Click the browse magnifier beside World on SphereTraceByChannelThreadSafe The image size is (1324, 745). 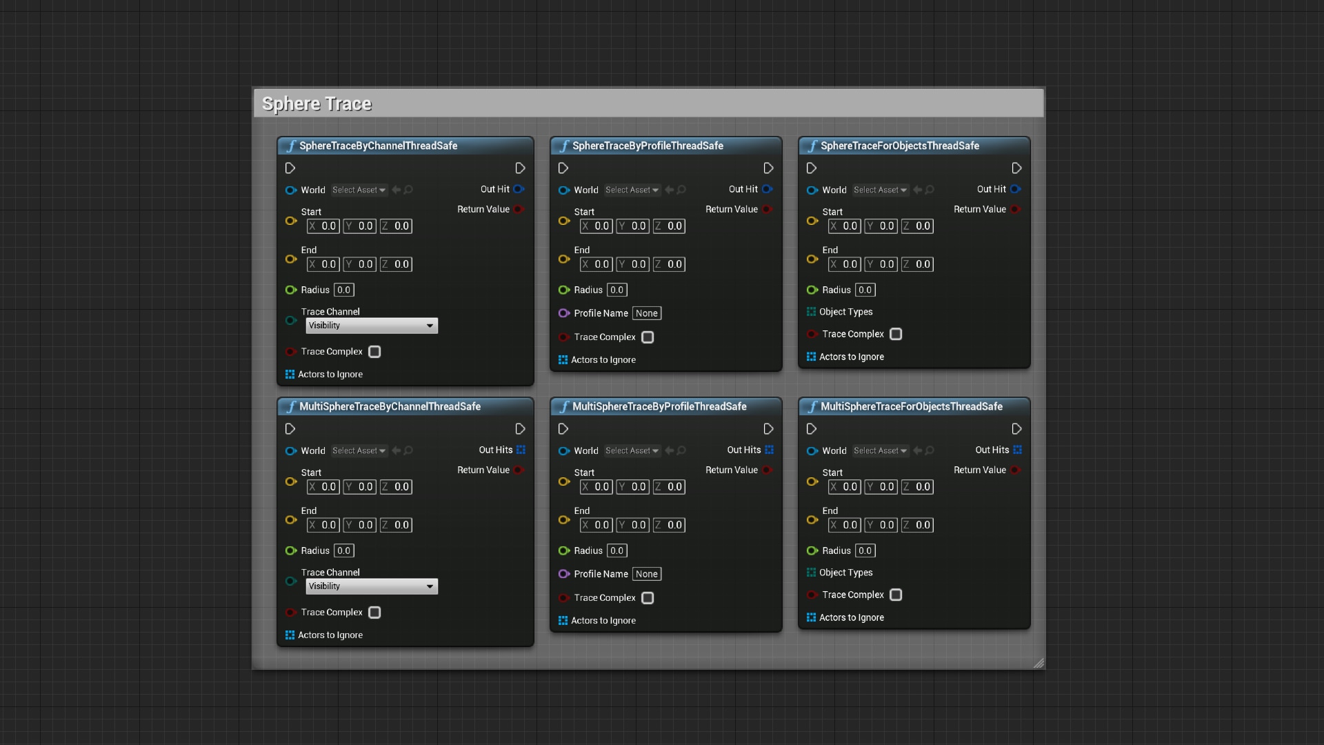coord(408,190)
